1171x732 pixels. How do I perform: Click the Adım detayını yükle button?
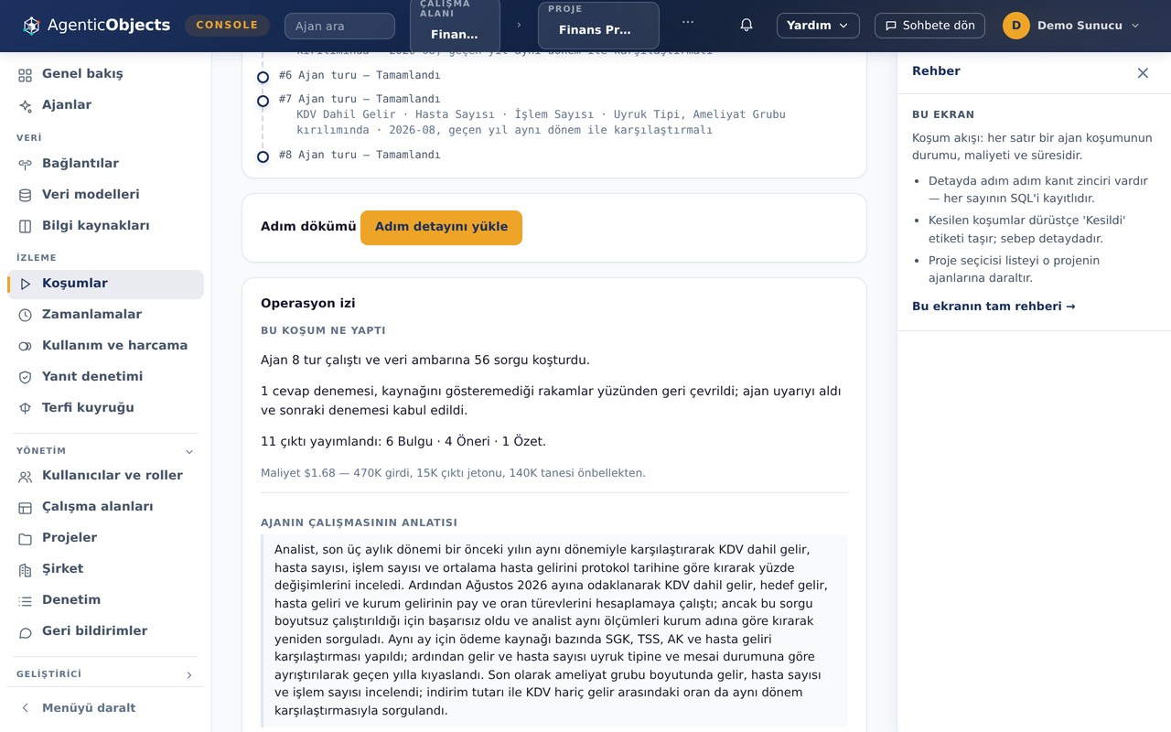pyautogui.click(x=441, y=228)
